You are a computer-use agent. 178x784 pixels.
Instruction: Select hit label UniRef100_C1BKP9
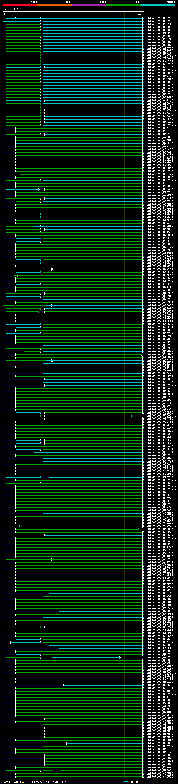click(160, 33)
